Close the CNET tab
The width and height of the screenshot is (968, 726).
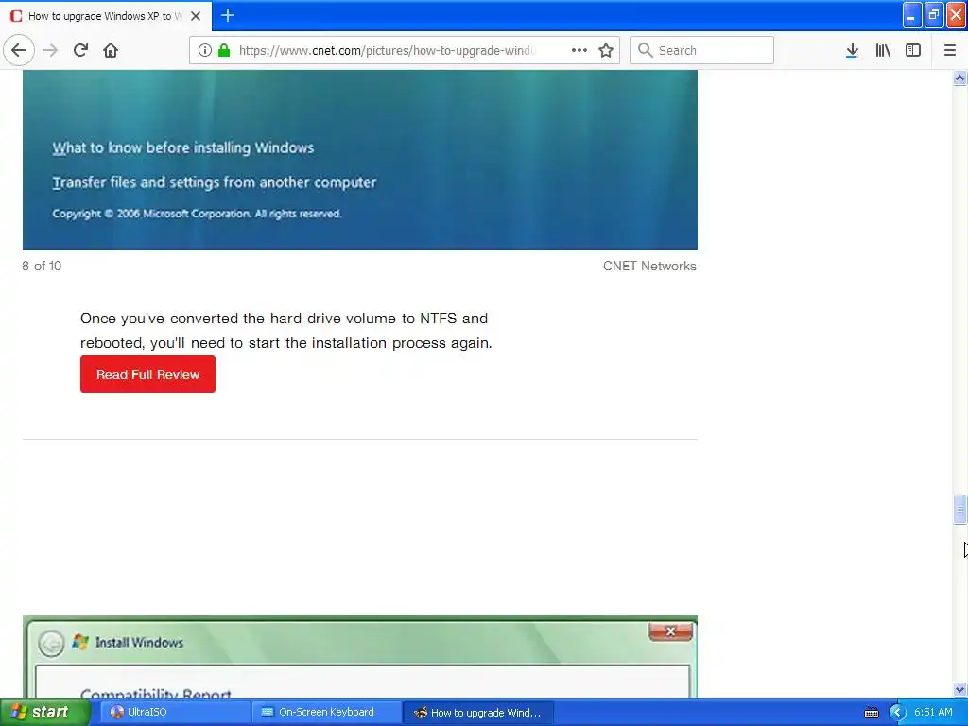click(x=196, y=16)
